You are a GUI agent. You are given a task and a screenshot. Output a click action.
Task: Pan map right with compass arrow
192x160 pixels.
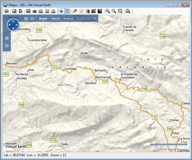17,25
